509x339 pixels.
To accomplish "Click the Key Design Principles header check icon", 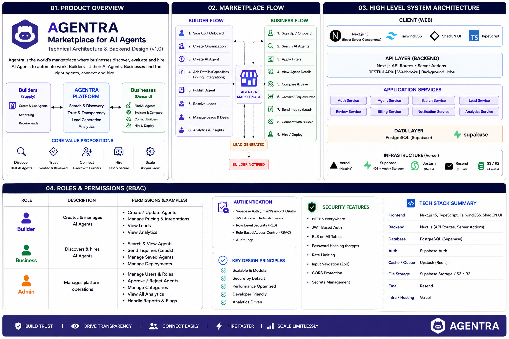I will [223, 260].
